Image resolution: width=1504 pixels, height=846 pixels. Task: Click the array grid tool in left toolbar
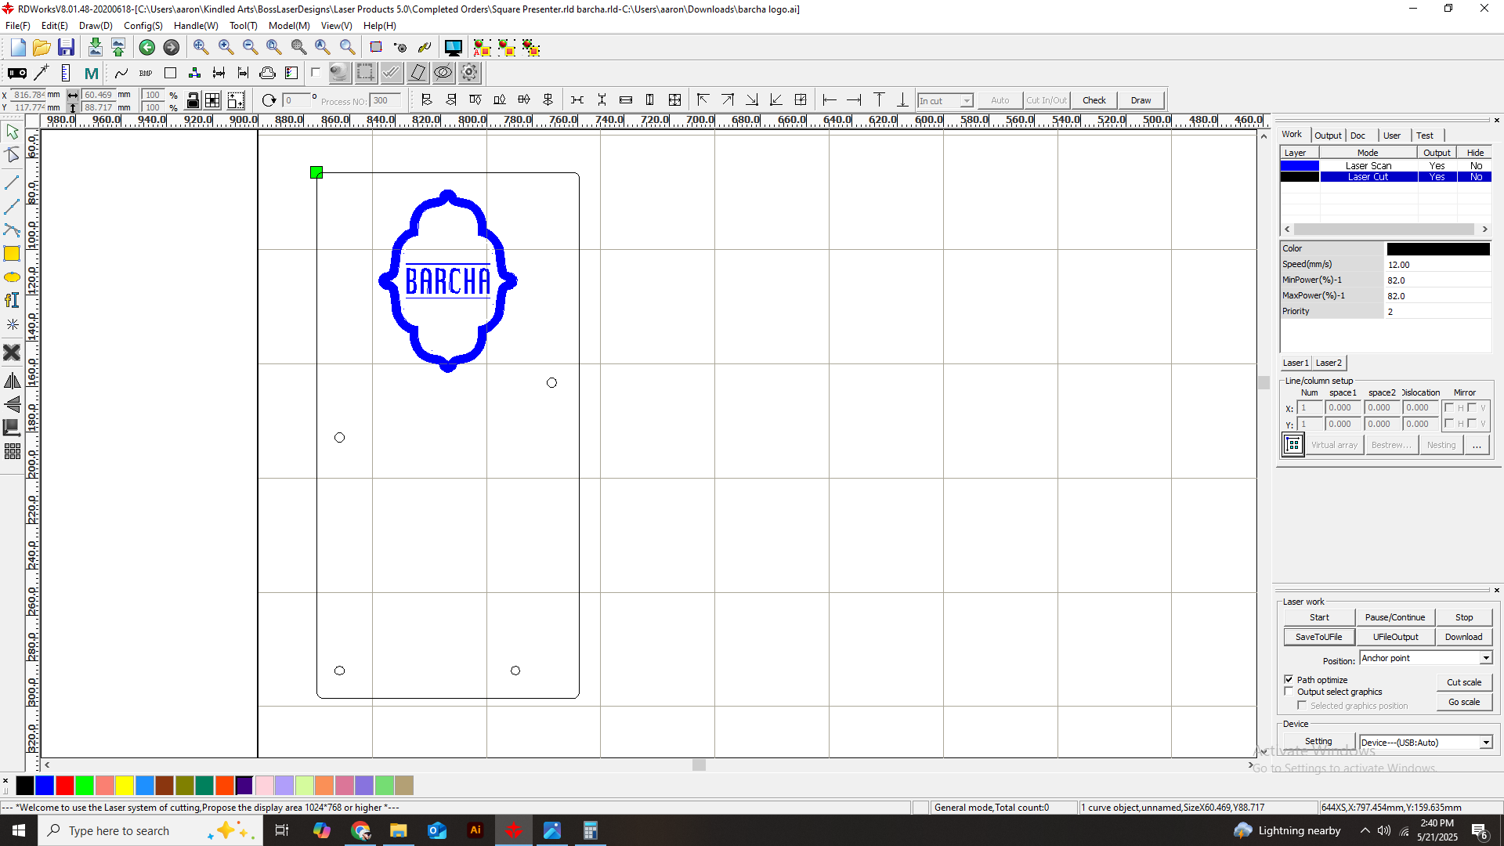[12, 451]
